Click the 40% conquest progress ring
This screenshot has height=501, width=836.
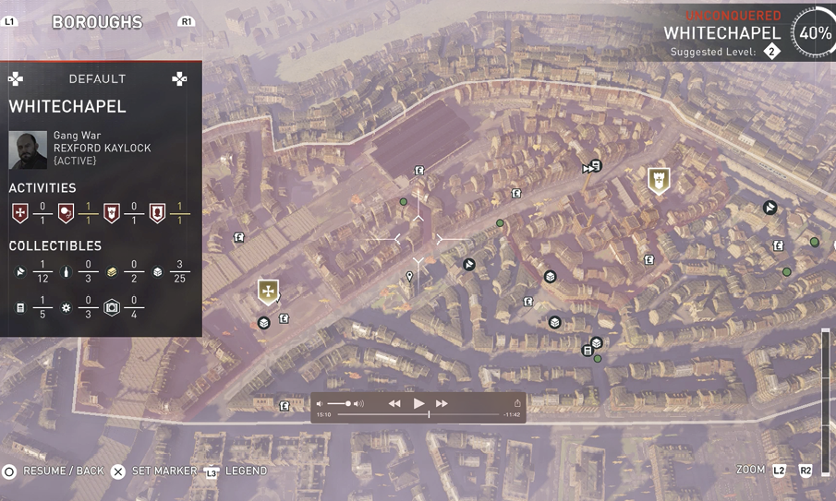coord(814,33)
